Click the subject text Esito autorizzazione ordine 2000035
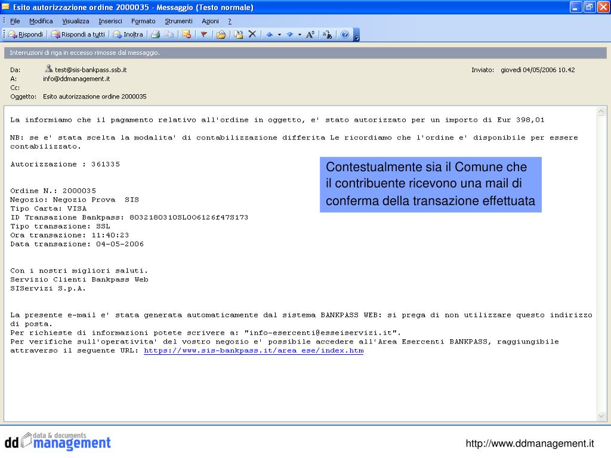Viewport: 611px width, 458px height. [95, 97]
